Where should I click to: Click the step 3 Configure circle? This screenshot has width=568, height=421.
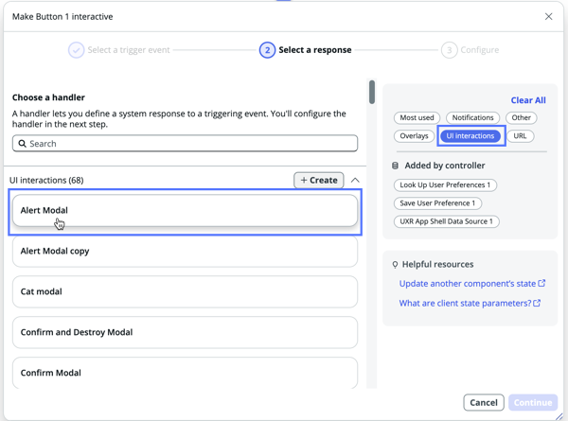[x=449, y=50]
